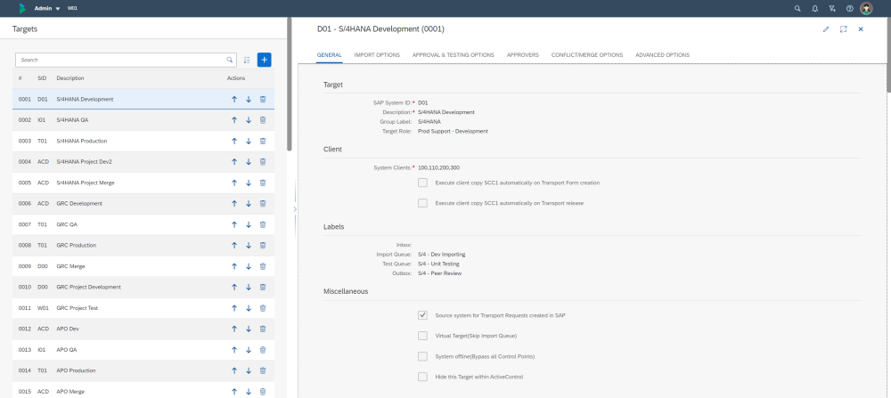
Task: Delete the GRC Merge target
Action: [x=263, y=266]
